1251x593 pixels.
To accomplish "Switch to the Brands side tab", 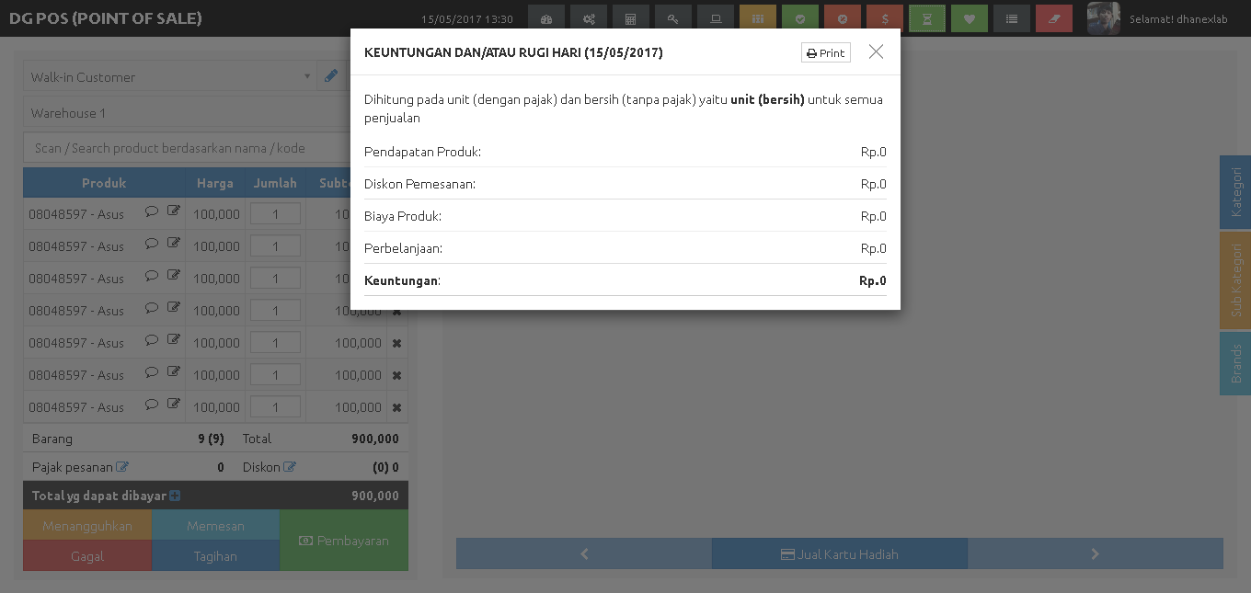I will pos(1235,363).
